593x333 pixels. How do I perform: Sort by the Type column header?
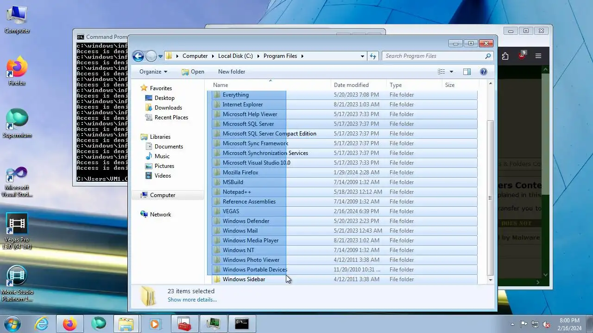click(415, 85)
